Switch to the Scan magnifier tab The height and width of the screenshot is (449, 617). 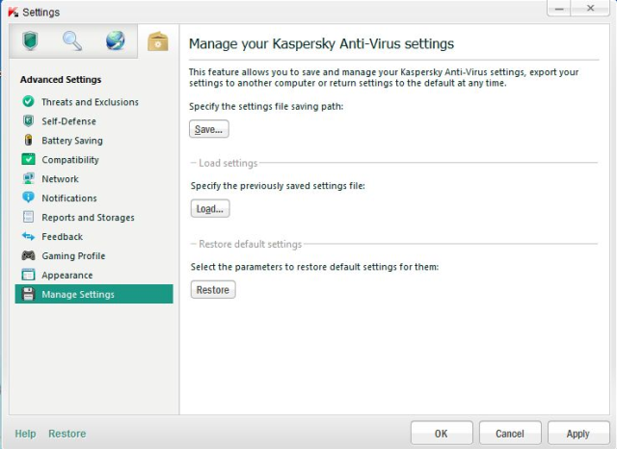pyautogui.click(x=72, y=40)
